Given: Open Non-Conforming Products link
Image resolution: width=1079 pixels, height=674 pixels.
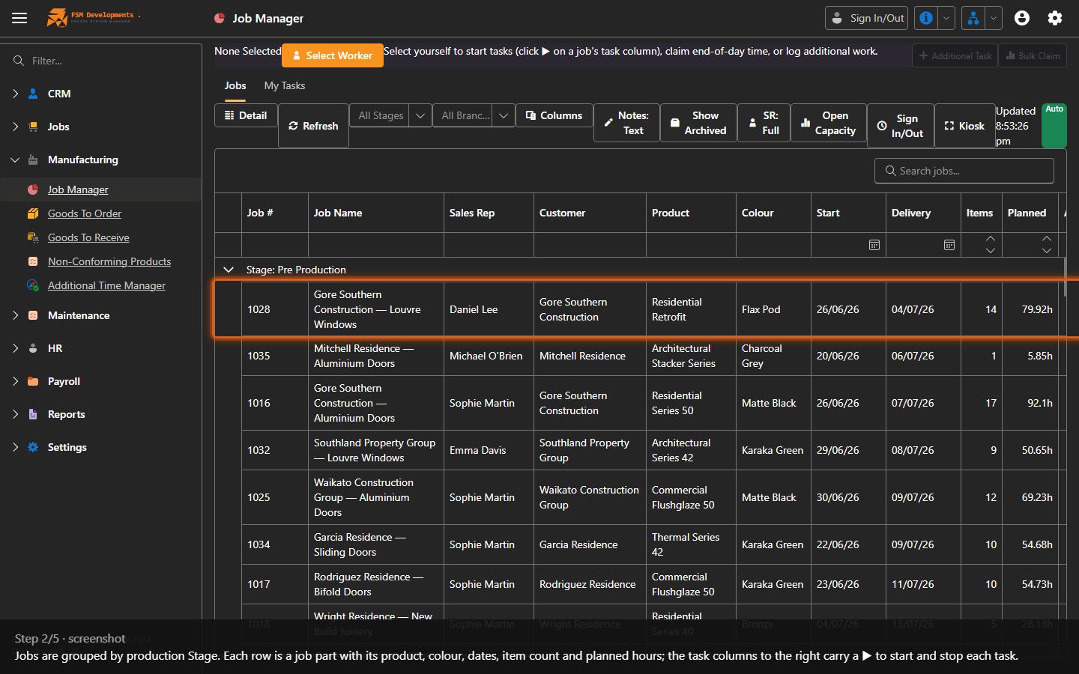Looking at the screenshot, I should 109,261.
